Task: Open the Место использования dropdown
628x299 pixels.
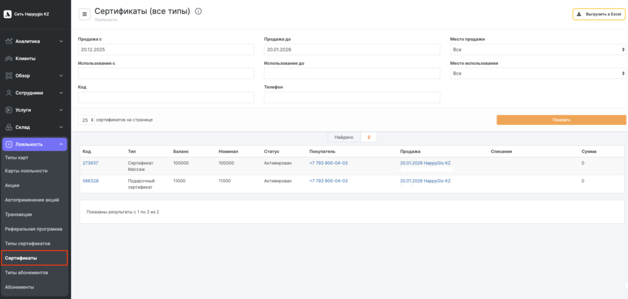Action: coord(537,74)
